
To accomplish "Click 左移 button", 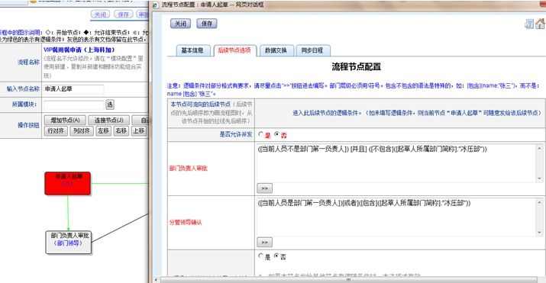I will tap(103, 130).
